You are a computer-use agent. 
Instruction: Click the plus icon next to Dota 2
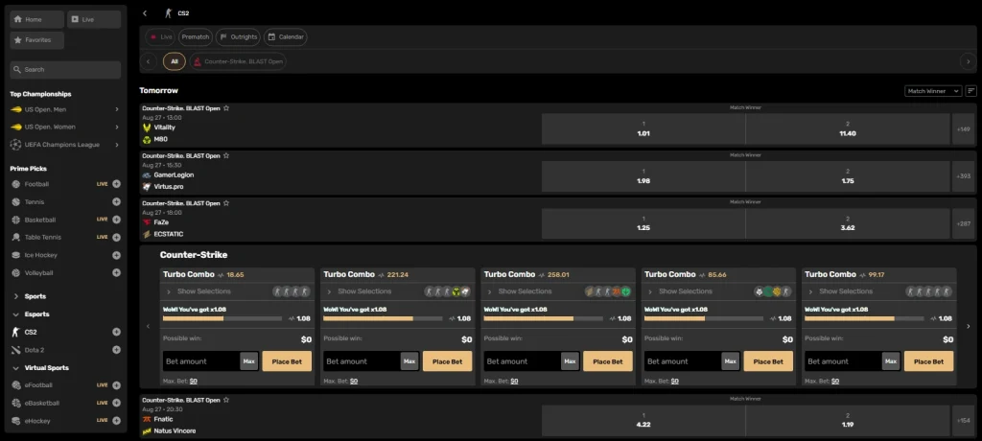click(116, 350)
